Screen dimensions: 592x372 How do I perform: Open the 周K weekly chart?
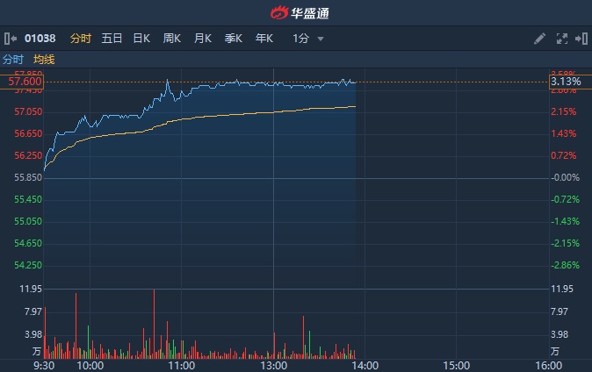(172, 39)
